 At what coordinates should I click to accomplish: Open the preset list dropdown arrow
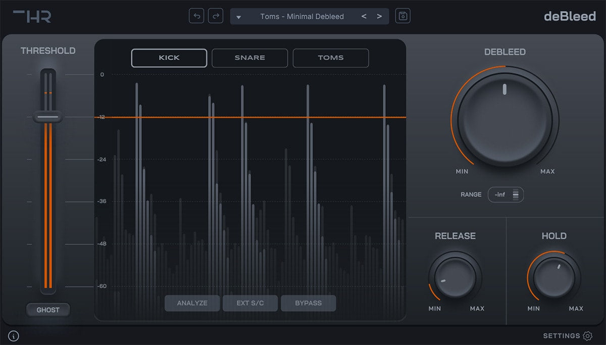[239, 17]
